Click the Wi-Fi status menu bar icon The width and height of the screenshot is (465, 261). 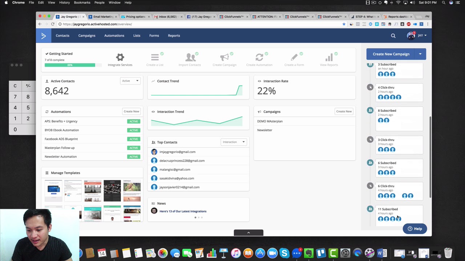point(399,3)
